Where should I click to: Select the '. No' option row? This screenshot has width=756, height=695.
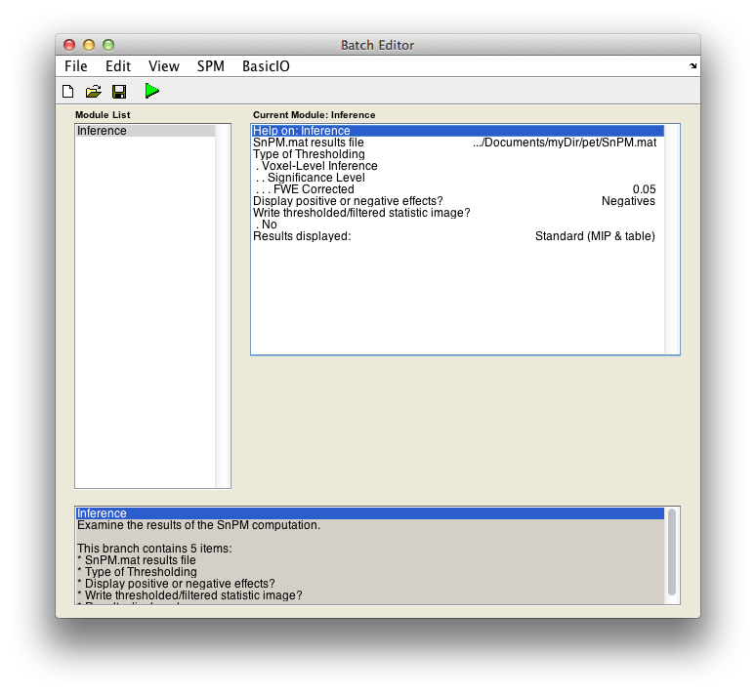pyautogui.click(x=457, y=225)
